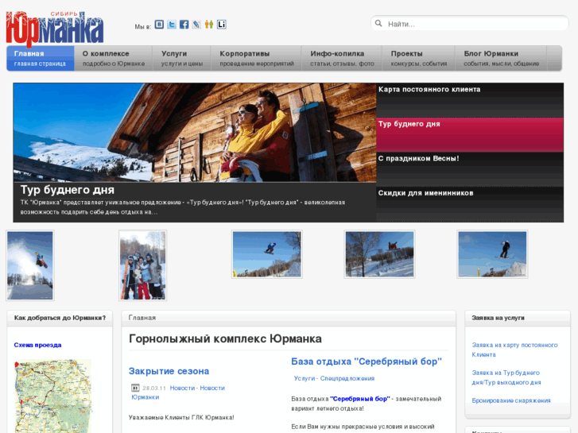The width and height of the screenshot is (578, 433).
Task: Open the route map image in the sidebar
Action: pos(52,396)
